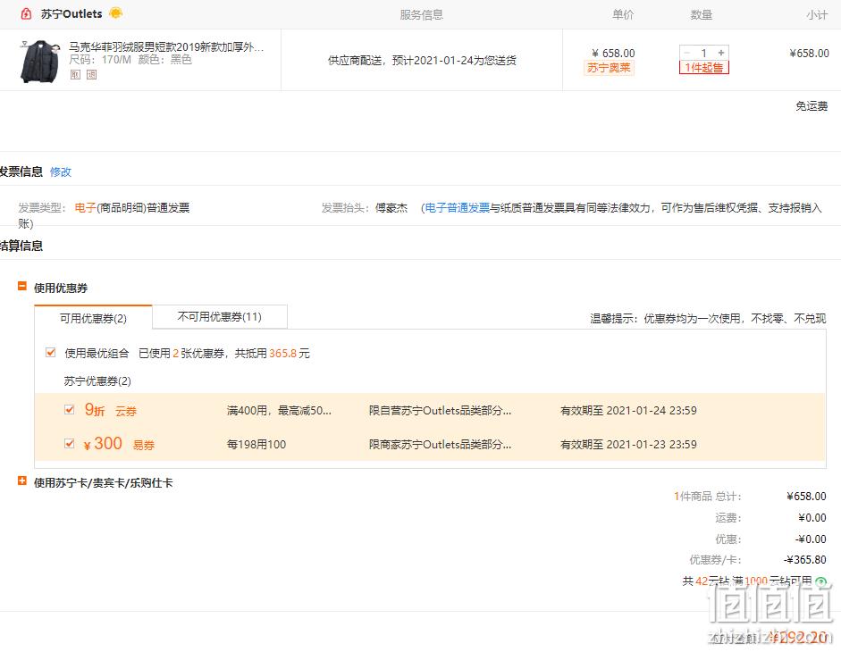Click the 1件起售 label
The width and height of the screenshot is (841, 652).
click(x=703, y=68)
